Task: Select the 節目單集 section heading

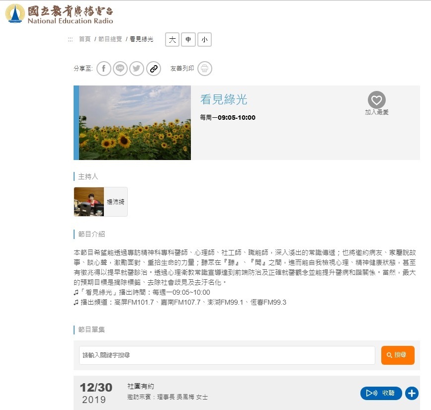Action: [x=91, y=329]
